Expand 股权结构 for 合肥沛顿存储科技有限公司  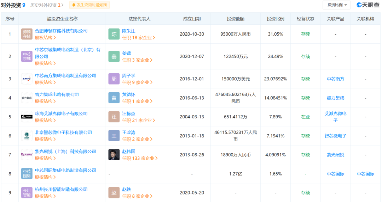point(45,38)
